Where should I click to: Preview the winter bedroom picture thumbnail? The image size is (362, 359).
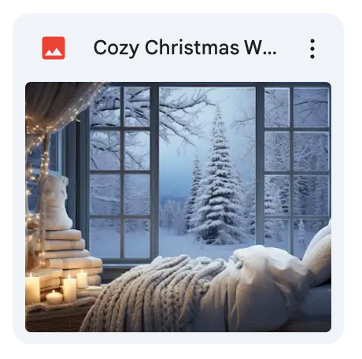[x=178, y=207]
